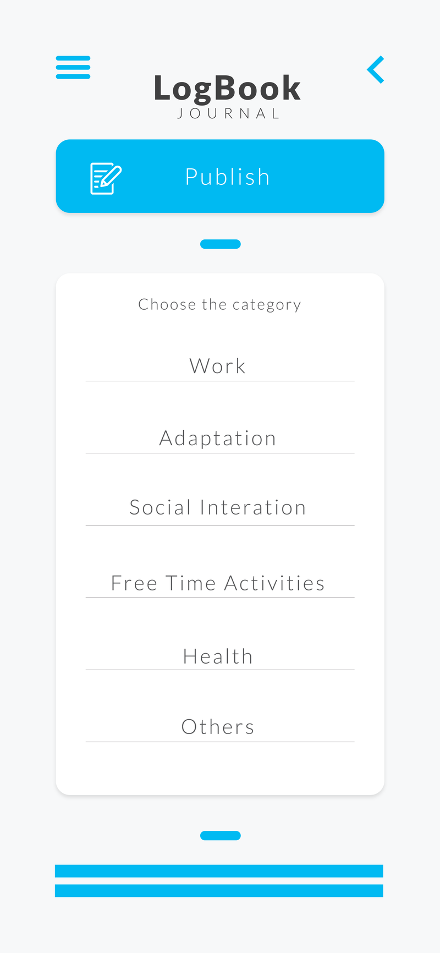
Task: Collapse the category card using the bottom handle
Action: click(x=220, y=835)
